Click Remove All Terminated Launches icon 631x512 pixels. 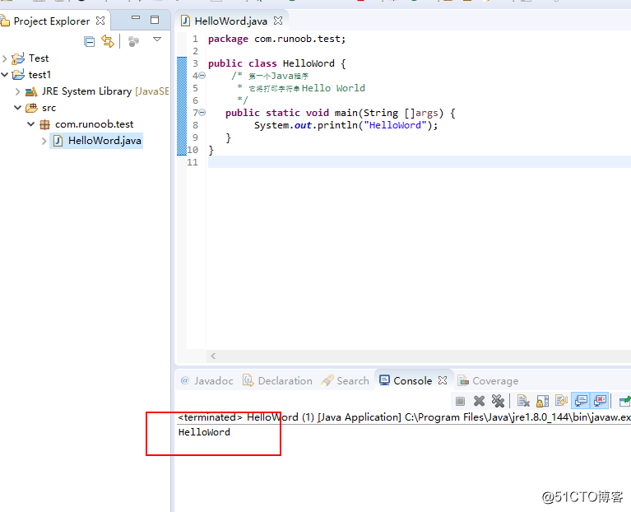(x=498, y=401)
